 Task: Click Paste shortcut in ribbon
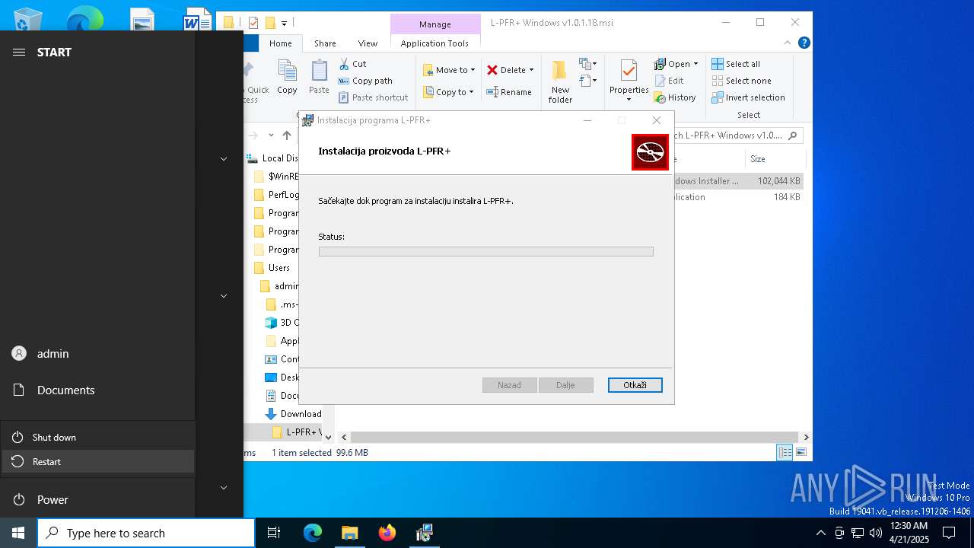pyautogui.click(x=373, y=97)
